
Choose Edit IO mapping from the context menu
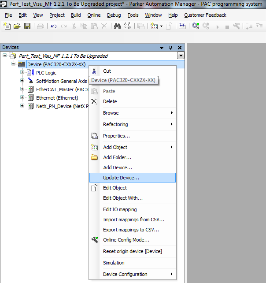133,209
